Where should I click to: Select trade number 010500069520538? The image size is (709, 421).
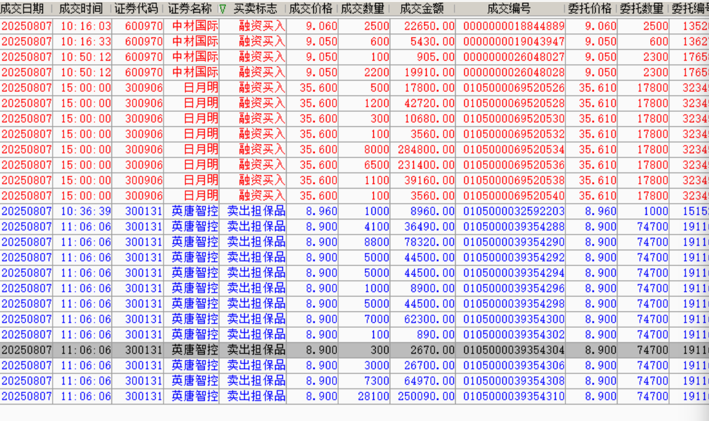point(514,180)
